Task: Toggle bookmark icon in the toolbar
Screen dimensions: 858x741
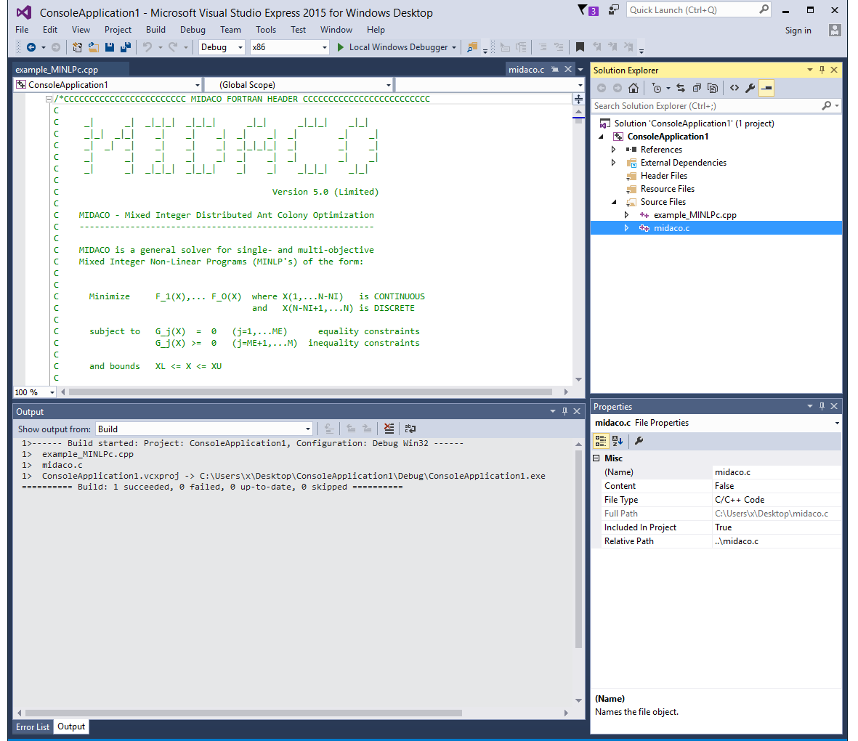Action: pyautogui.click(x=580, y=47)
